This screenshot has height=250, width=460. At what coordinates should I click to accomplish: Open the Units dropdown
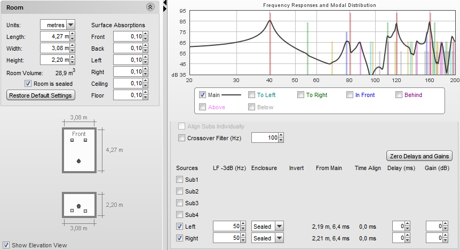pos(70,25)
